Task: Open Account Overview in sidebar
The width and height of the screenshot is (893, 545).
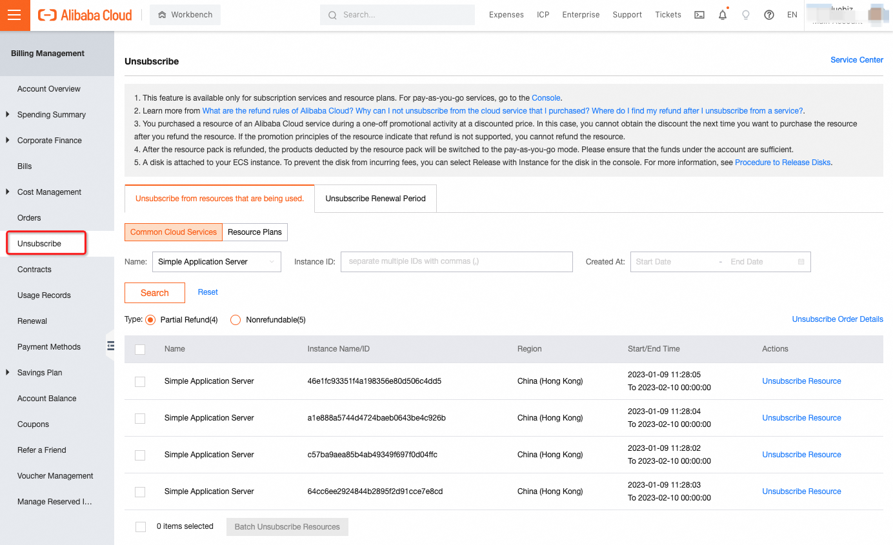Action: (49, 89)
